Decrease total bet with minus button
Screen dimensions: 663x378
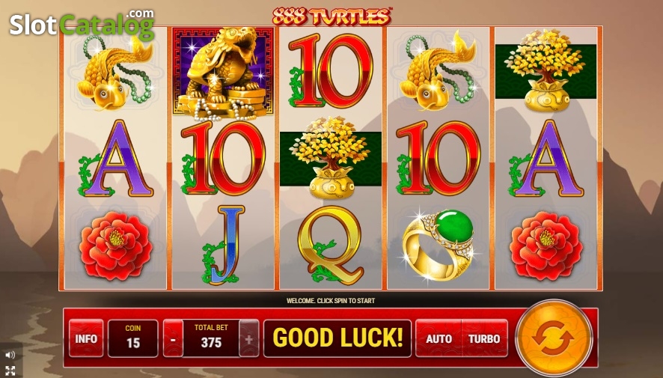(174, 338)
